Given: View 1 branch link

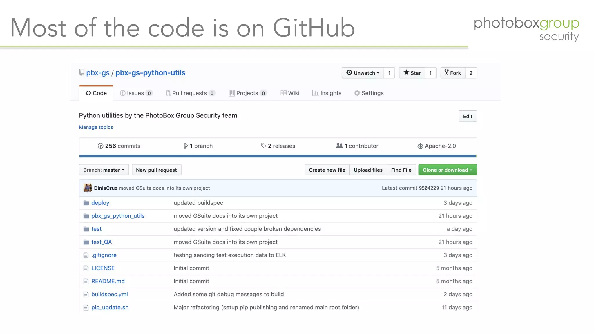Looking at the screenshot, I should [198, 146].
